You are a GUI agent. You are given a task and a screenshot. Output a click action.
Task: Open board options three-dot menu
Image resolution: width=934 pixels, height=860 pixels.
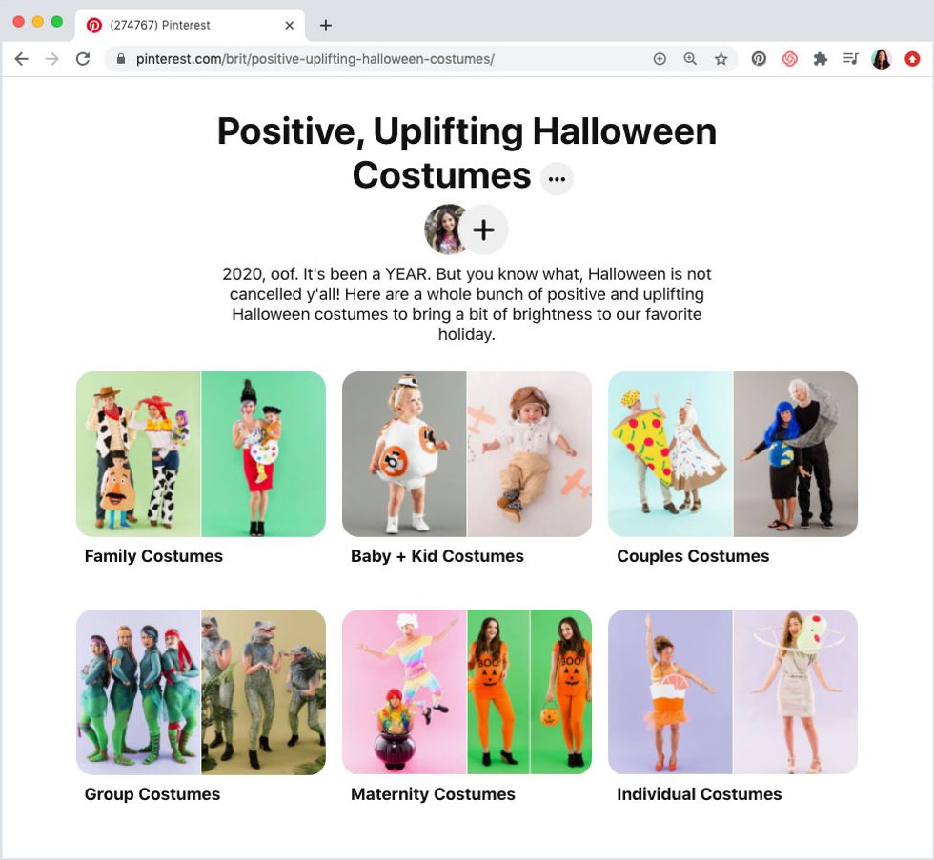coord(557,178)
